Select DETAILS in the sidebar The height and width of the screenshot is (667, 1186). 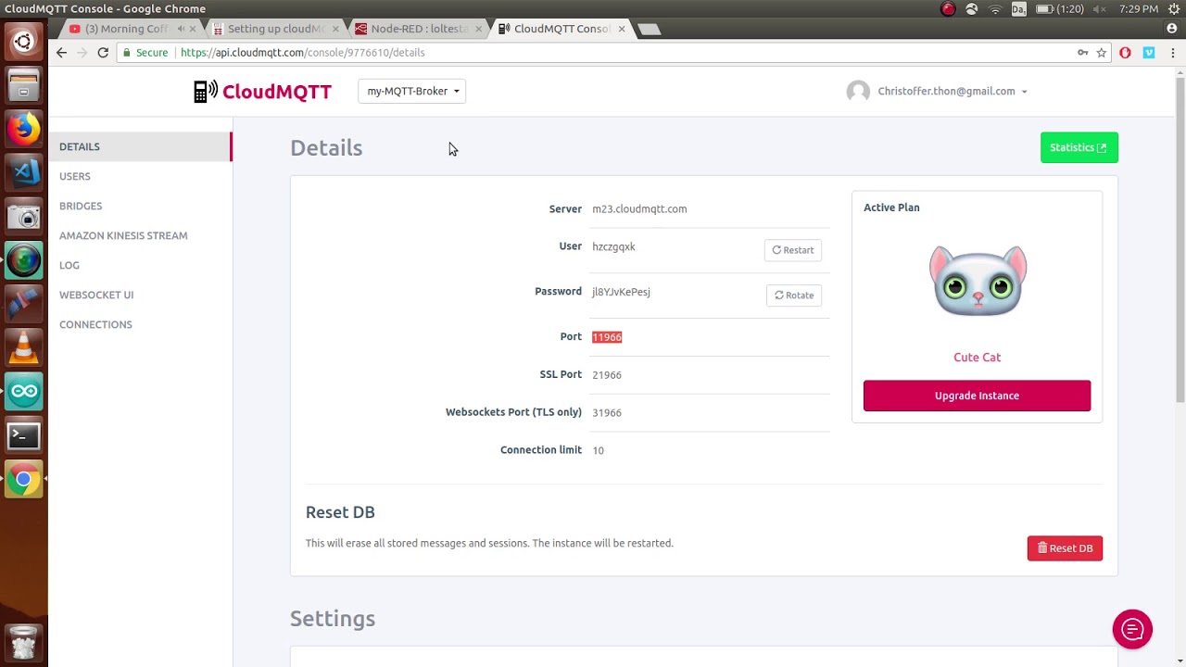tap(139, 146)
